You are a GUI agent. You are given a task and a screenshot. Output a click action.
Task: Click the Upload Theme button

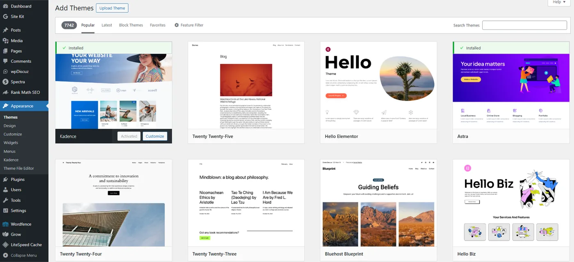pyautogui.click(x=112, y=8)
